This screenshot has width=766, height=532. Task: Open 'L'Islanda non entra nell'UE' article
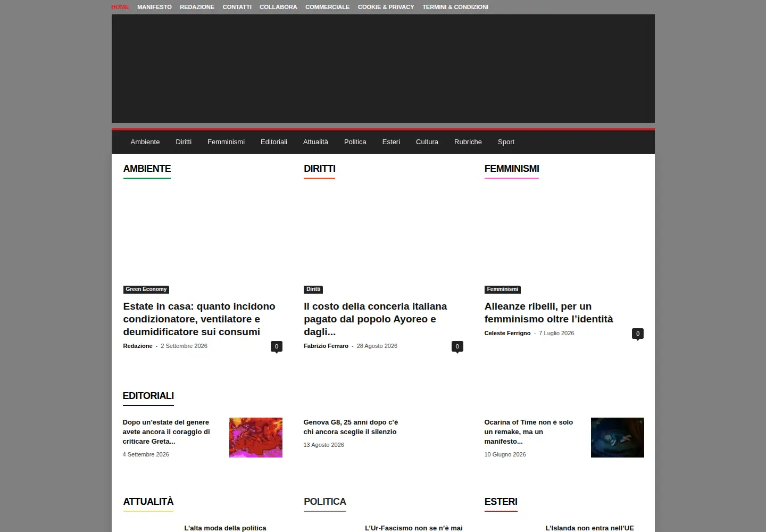pyautogui.click(x=590, y=528)
